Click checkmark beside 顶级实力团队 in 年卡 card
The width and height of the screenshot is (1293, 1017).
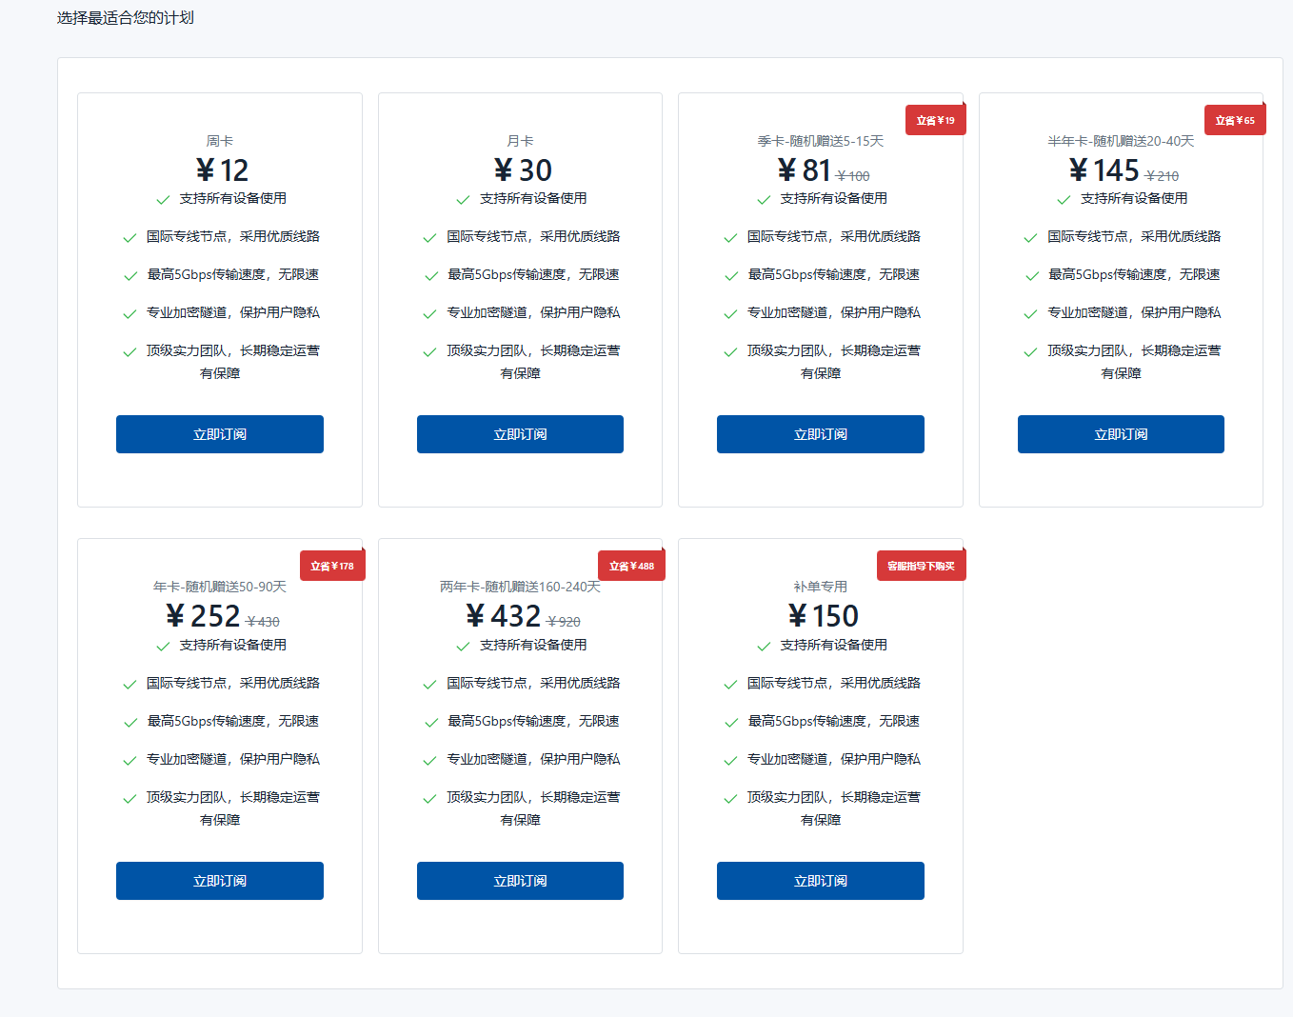(x=129, y=799)
